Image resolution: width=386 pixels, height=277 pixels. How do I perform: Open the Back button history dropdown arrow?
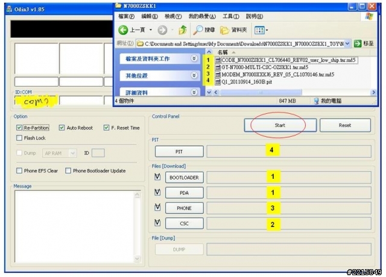pos(151,30)
